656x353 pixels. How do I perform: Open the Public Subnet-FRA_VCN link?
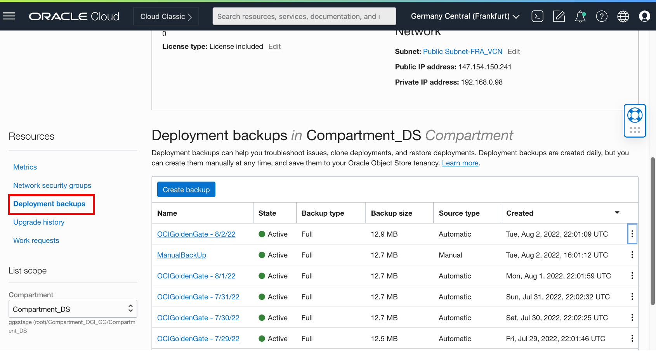pyautogui.click(x=462, y=51)
